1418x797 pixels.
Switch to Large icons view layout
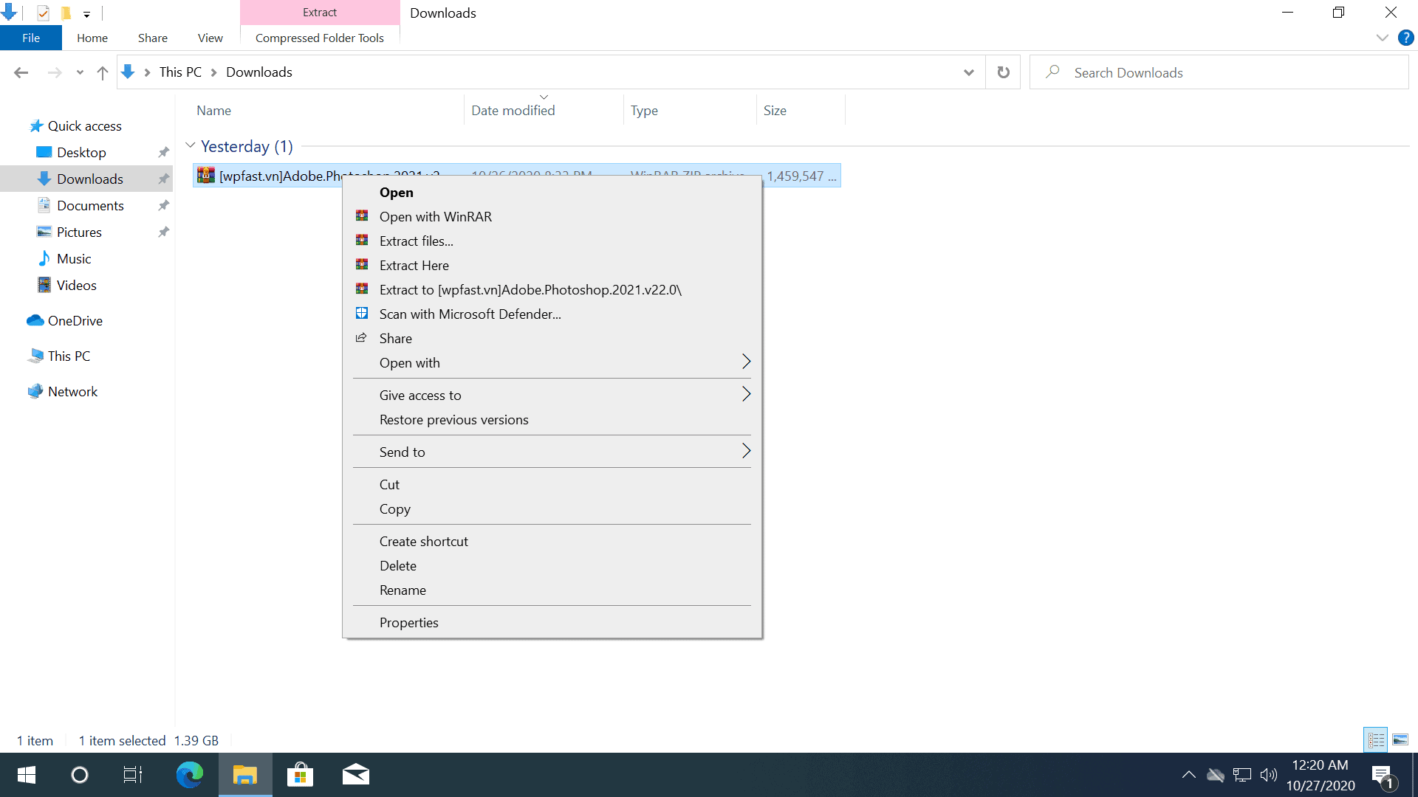click(x=1400, y=739)
